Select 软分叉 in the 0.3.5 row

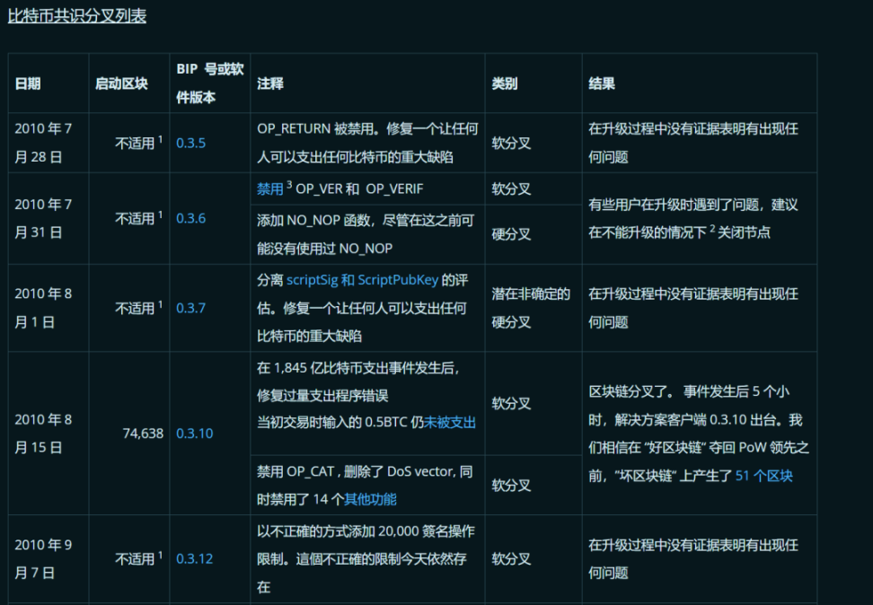point(511,143)
